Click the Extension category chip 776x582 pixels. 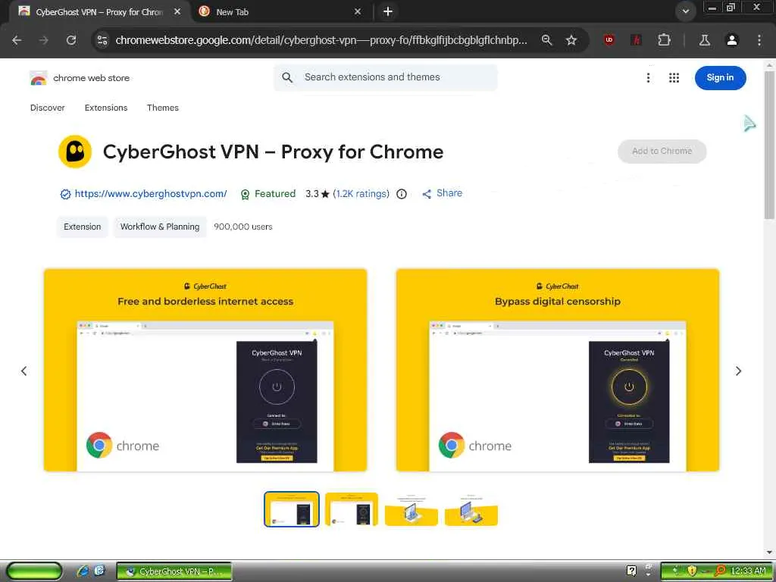pyautogui.click(x=82, y=227)
